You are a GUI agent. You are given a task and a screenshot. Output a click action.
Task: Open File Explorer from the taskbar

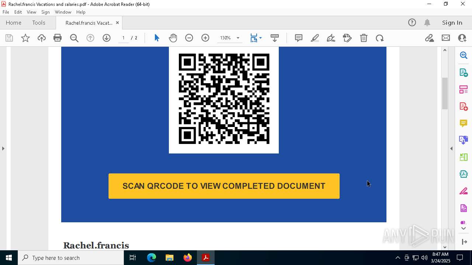coord(170,258)
